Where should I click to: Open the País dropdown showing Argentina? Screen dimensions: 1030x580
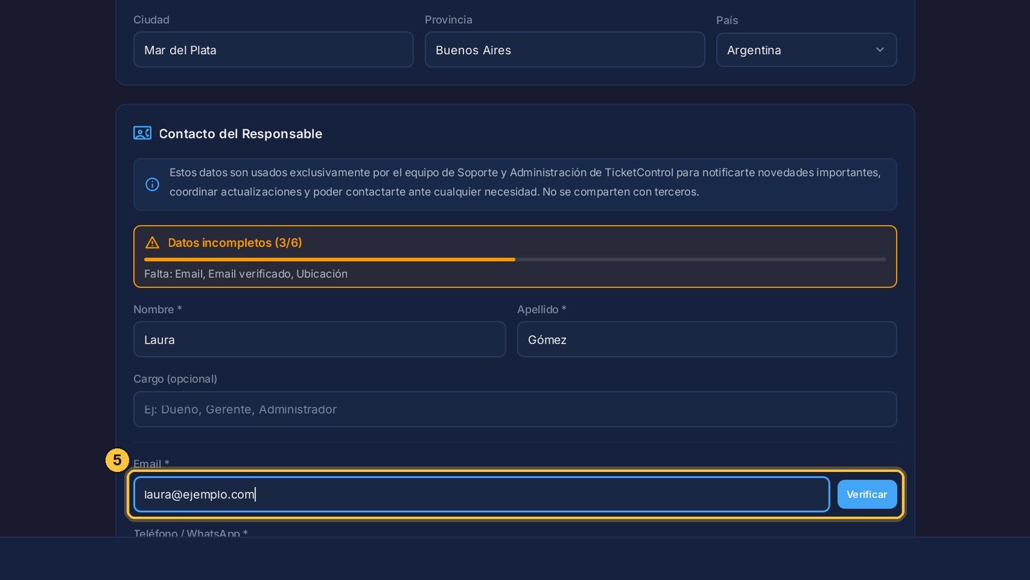point(806,50)
